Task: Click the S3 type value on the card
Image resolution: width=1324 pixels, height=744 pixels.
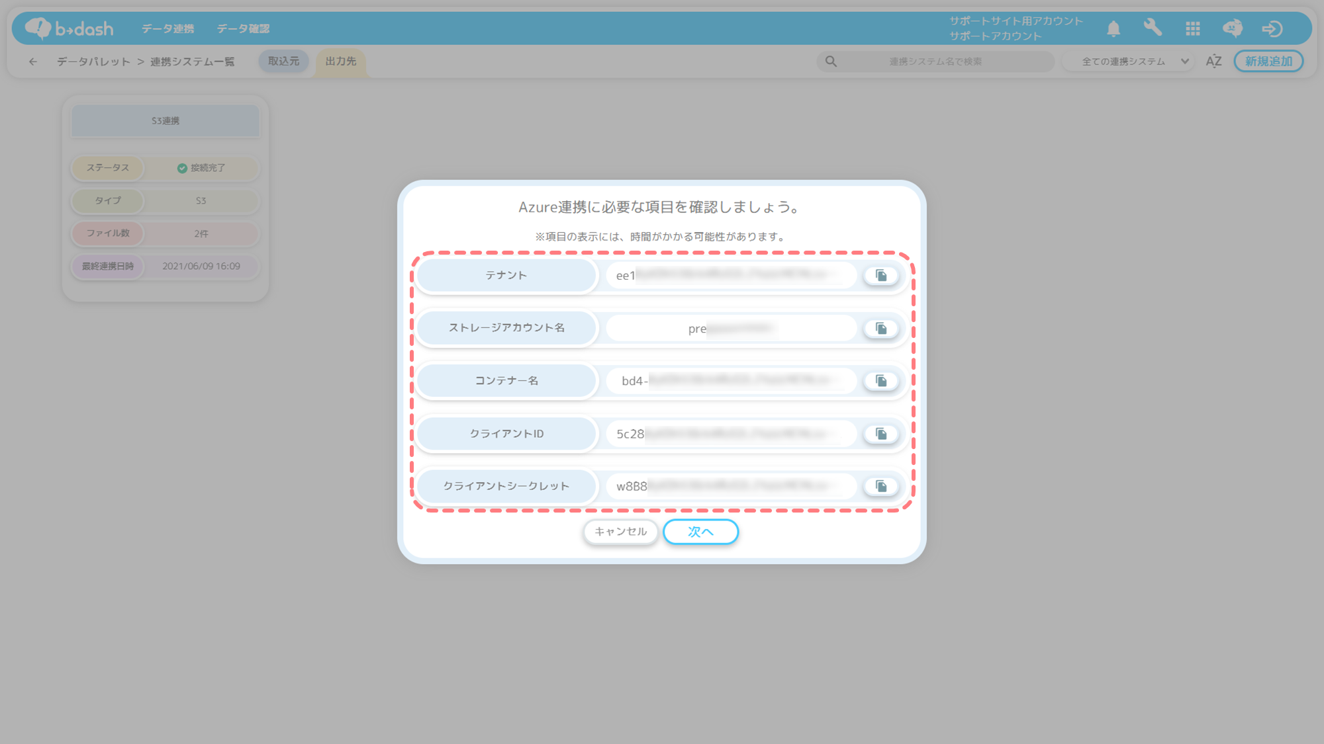Action: coord(201,201)
